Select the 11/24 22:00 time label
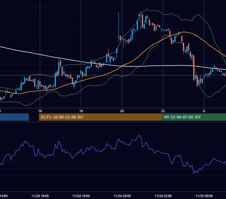The height and width of the screenshot is (199, 226). (163, 196)
